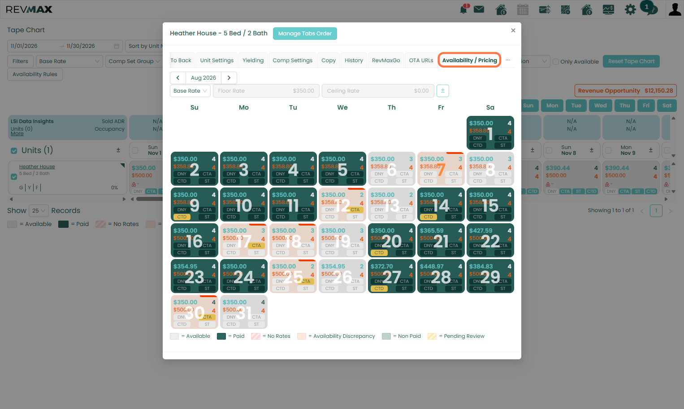Click the house dollar icon right of map icon

[587, 9]
